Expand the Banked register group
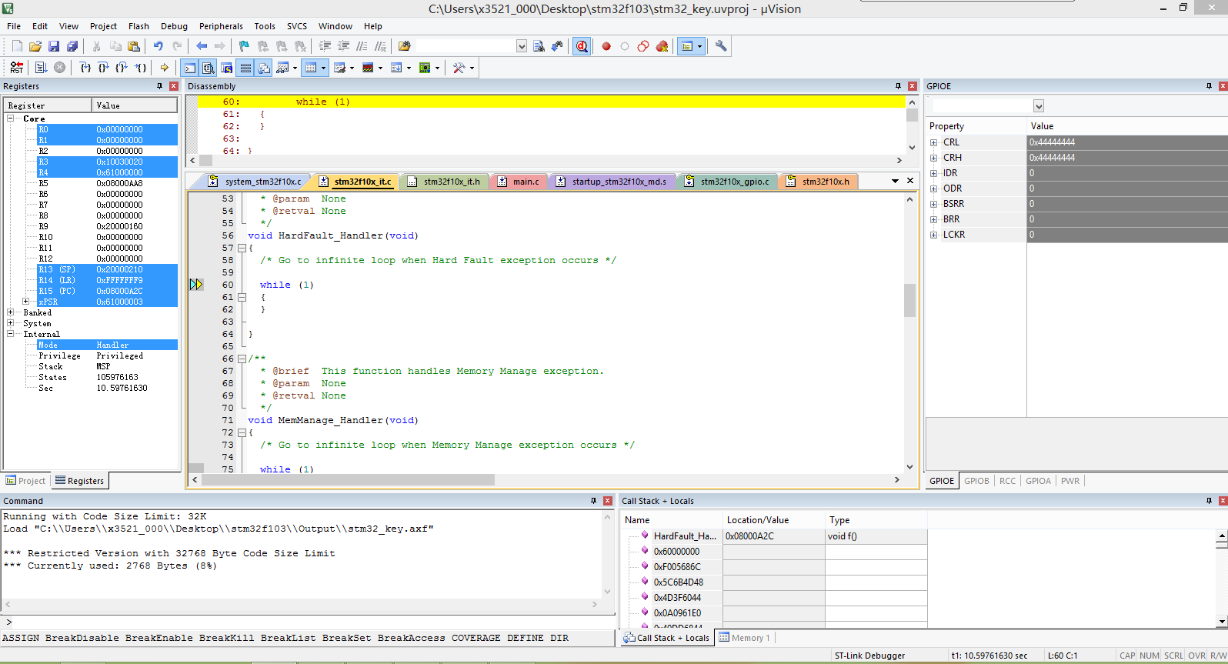1228x664 pixels. [11, 312]
